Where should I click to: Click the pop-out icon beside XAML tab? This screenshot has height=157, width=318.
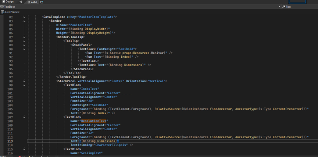[42, 2]
